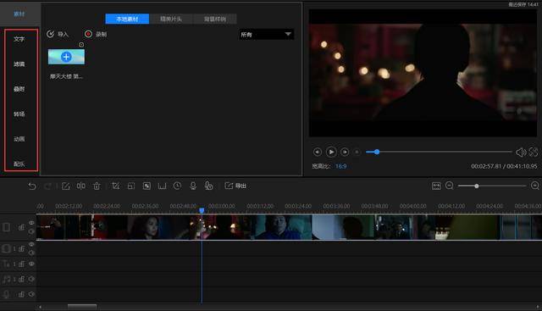Expand the 所有 media filter dropdown
The width and height of the screenshot is (542, 311).
[266, 34]
